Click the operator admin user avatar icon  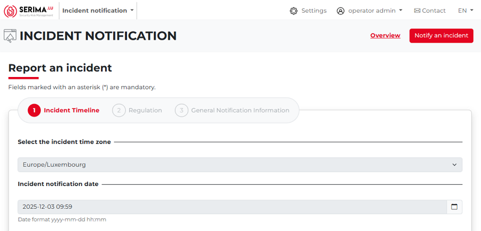point(340,11)
